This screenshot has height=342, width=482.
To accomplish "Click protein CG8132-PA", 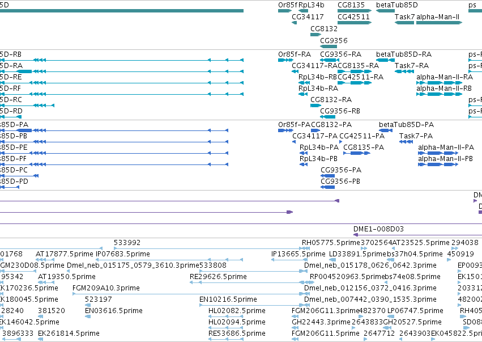I will (331, 125).
